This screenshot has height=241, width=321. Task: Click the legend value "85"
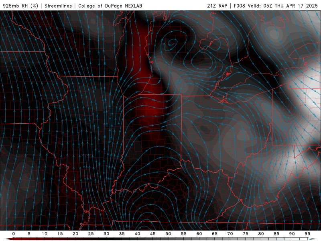(276, 234)
